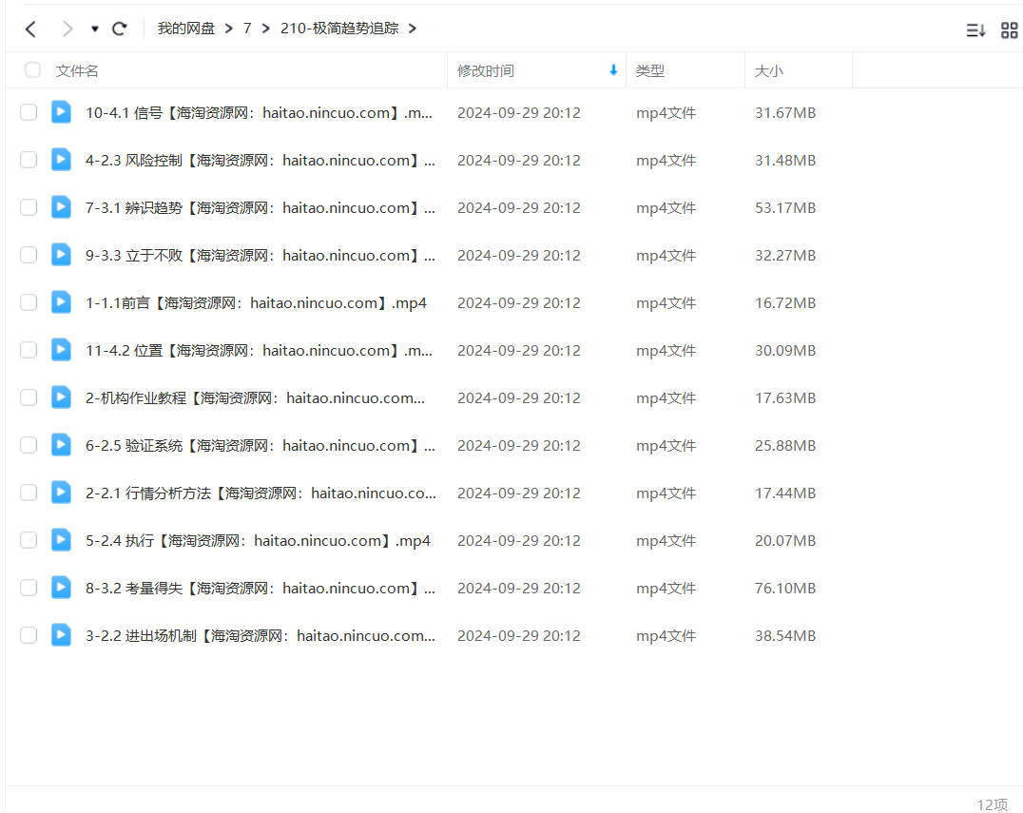Image resolution: width=1023 pixels, height=813 pixels.
Task: Click the 38.54MB size value
Action: point(785,635)
